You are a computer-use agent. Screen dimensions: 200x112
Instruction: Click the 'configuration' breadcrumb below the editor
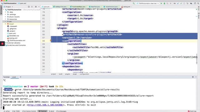84,74
